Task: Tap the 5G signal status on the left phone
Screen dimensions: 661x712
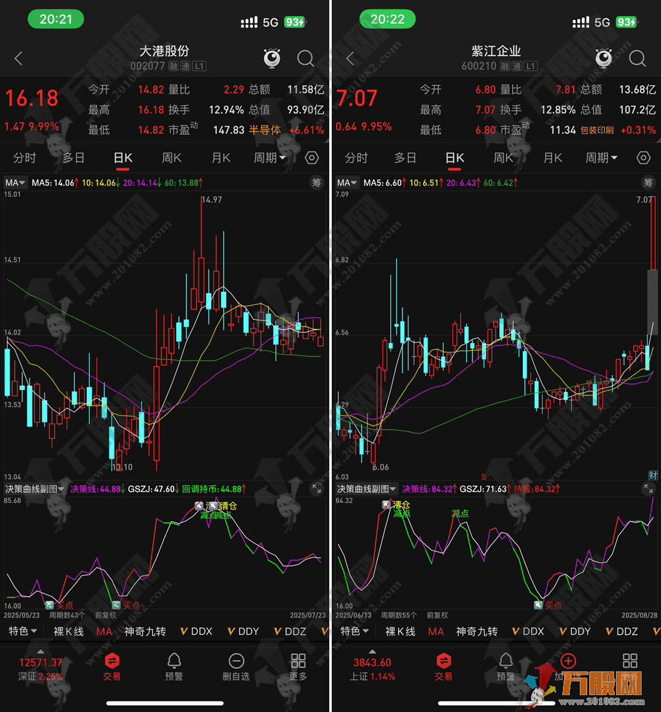Action: [271, 23]
